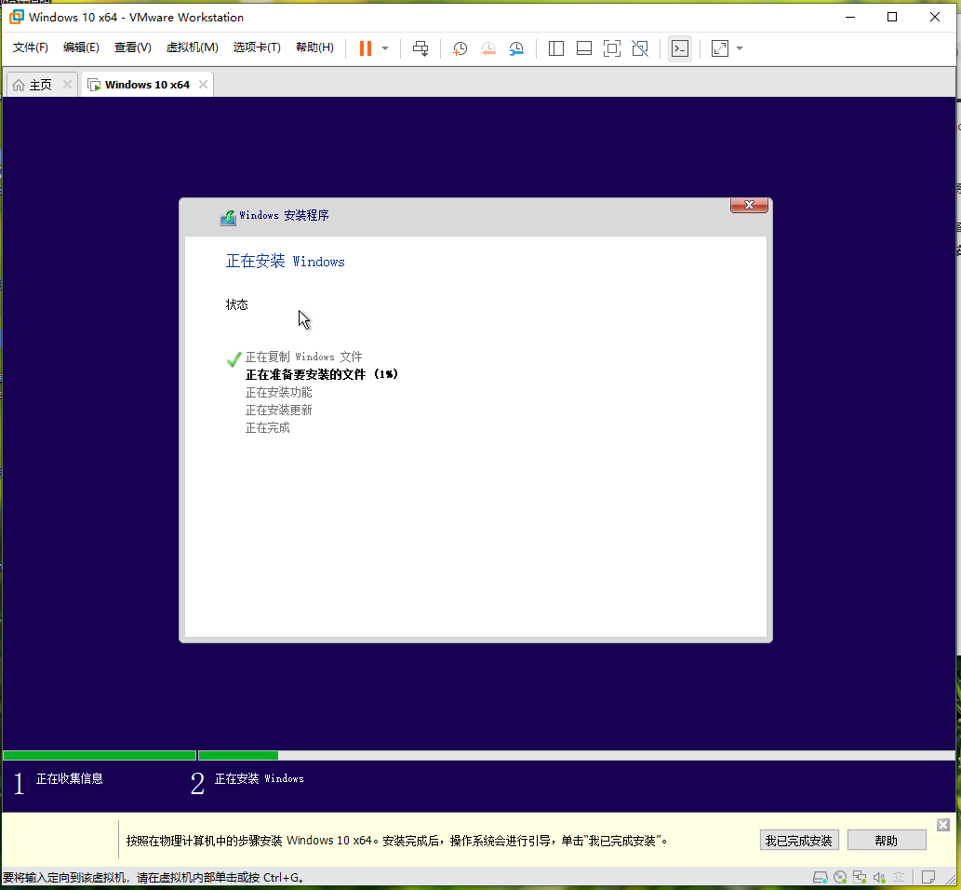Click the 正在安装更新 step
The height and width of the screenshot is (890, 961).
point(278,410)
